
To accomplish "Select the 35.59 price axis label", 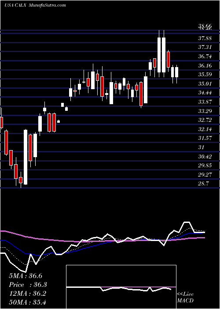I will click(x=205, y=75).
